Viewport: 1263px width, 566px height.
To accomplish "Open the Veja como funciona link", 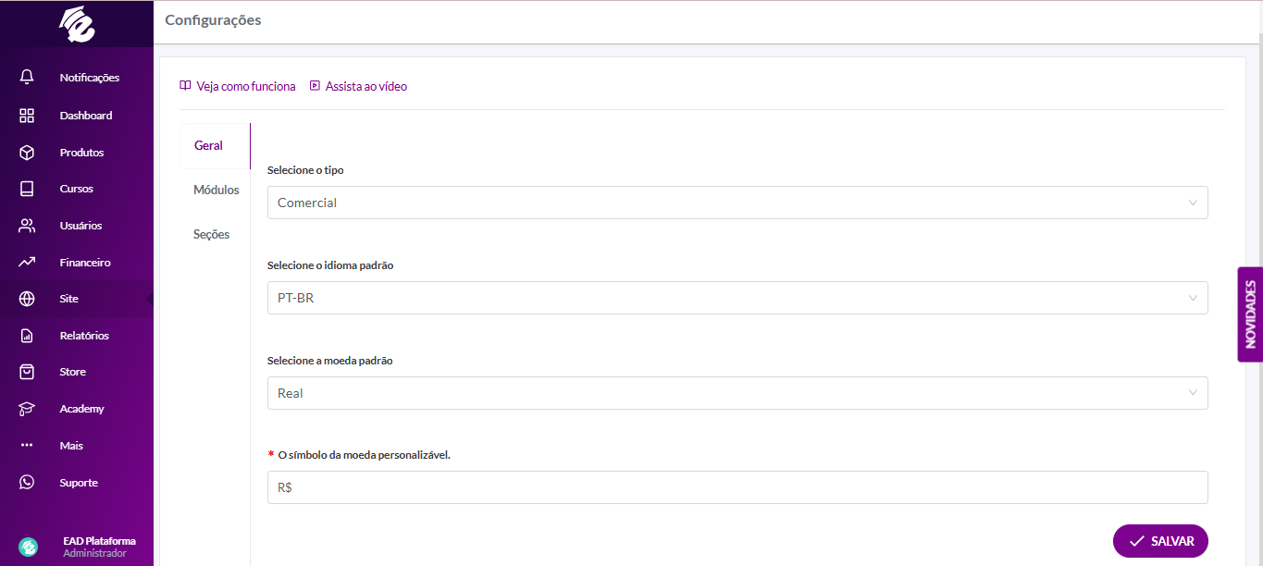I will point(246,86).
